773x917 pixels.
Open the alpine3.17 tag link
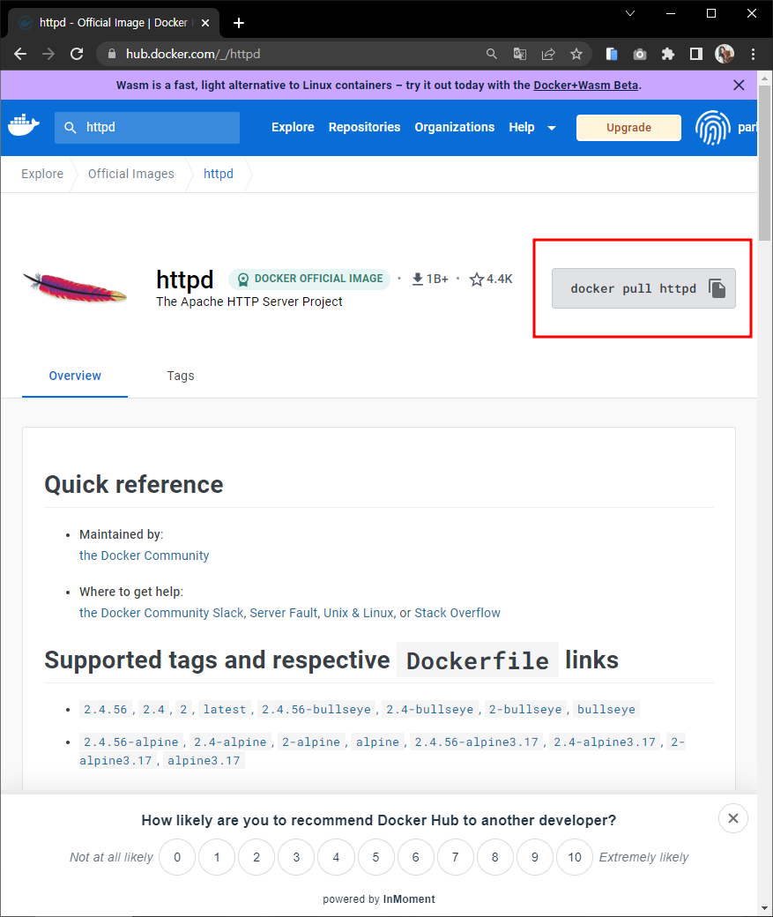204,761
